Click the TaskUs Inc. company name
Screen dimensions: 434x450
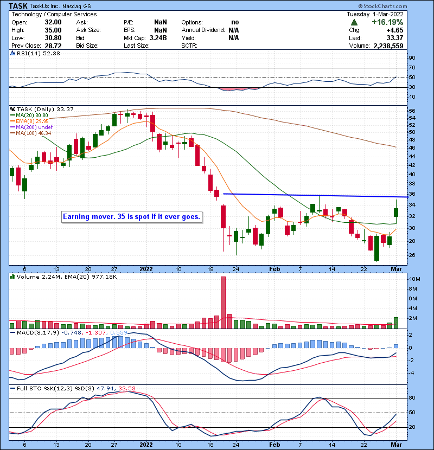click(44, 6)
